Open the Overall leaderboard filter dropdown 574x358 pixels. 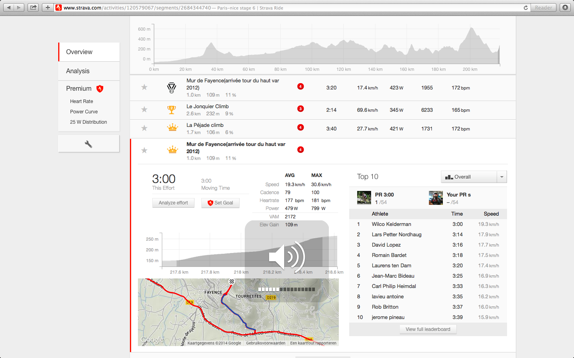point(469,177)
